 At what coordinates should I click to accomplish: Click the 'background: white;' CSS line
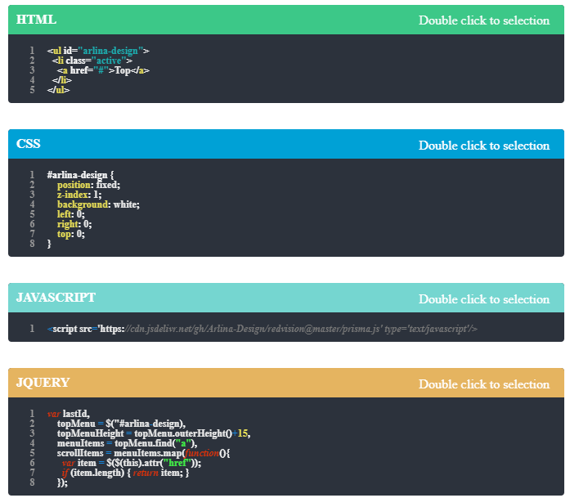click(98, 204)
